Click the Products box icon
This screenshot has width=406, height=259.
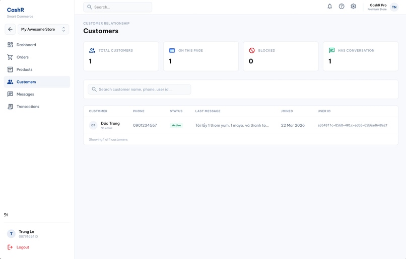click(10, 69)
